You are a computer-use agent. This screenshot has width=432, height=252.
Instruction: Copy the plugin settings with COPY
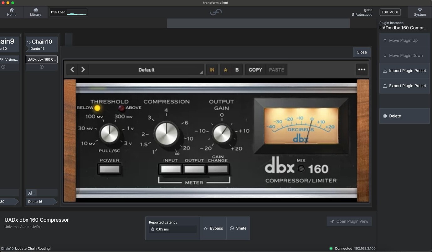click(x=255, y=70)
